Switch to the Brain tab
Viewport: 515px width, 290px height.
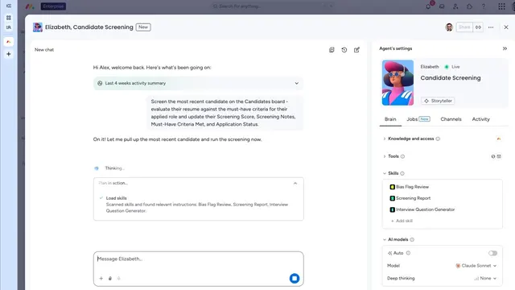click(x=390, y=119)
